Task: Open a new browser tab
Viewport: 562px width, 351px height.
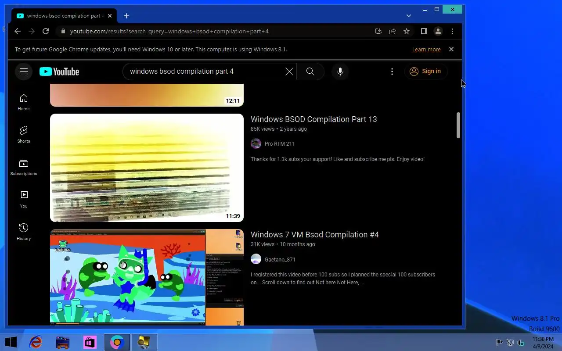Action: coord(126,16)
